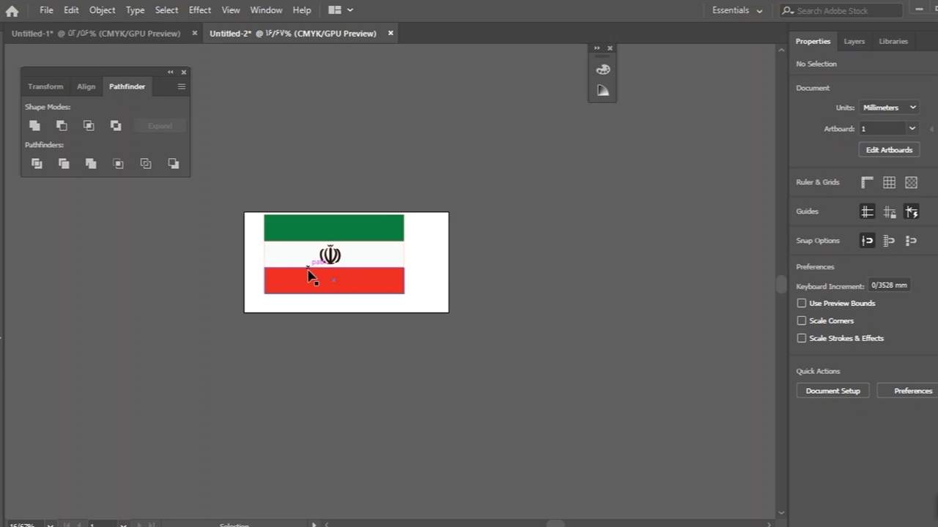Select the Minus Front shape mode
Viewport: 938px width, 527px height.
click(x=62, y=126)
